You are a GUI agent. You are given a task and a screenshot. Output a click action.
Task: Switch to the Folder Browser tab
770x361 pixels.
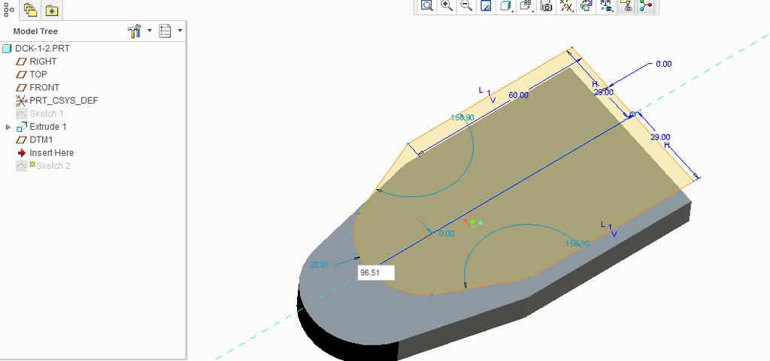click(30, 10)
